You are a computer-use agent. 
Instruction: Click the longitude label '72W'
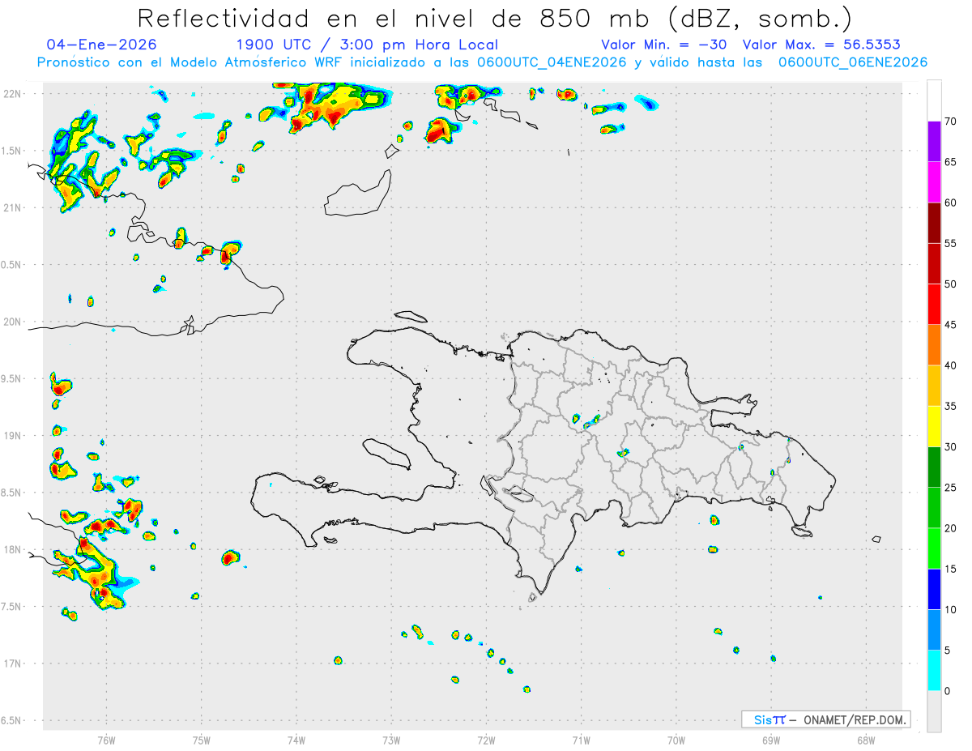tap(486, 740)
